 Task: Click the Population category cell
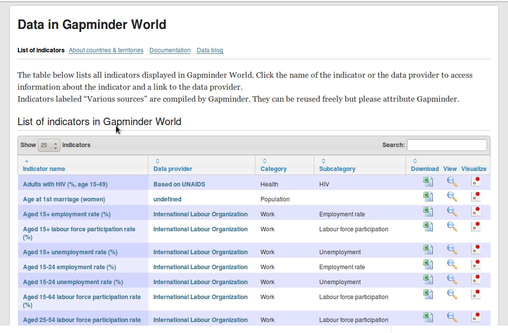pos(284,197)
